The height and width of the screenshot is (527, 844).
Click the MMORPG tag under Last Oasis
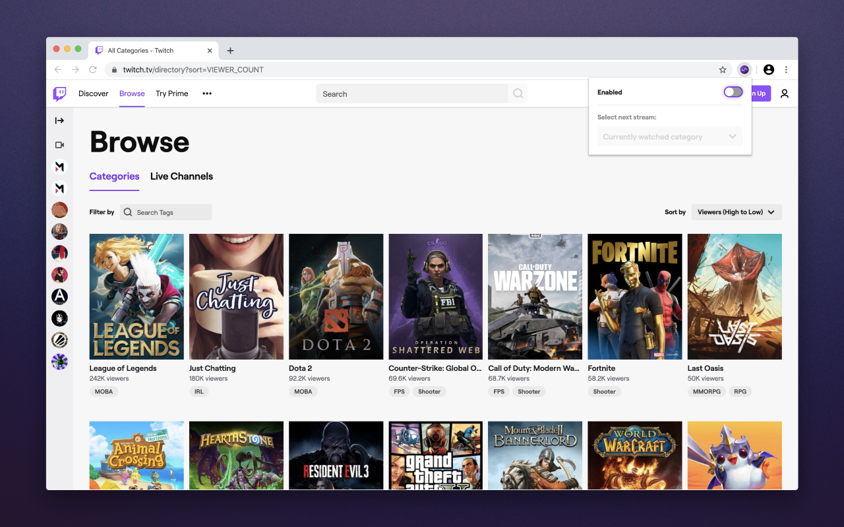[x=708, y=391]
